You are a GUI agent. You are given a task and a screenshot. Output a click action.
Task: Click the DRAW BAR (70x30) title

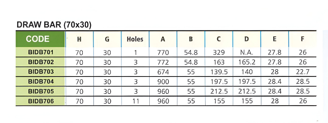[x=54, y=25]
